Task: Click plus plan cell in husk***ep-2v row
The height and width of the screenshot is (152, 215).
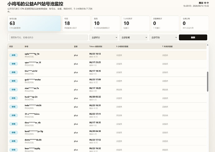Action: [76, 98]
